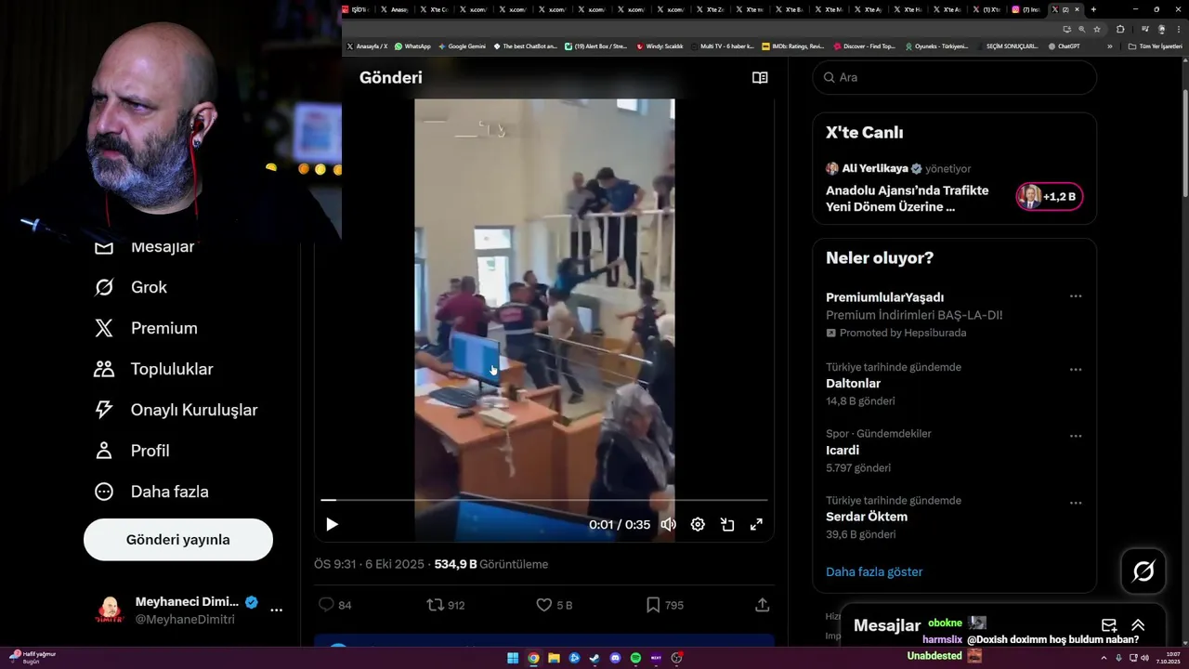This screenshot has width=1189, height=669.
Task: Open video in picture-in-picture mode
Action: click(727, 524)
